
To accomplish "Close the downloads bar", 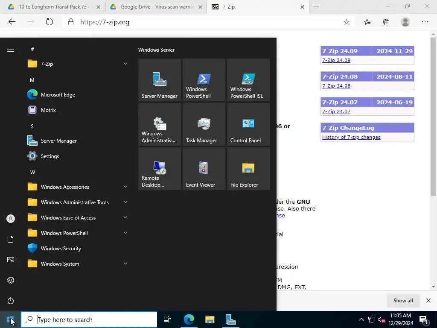I will (x=428, y=301).
